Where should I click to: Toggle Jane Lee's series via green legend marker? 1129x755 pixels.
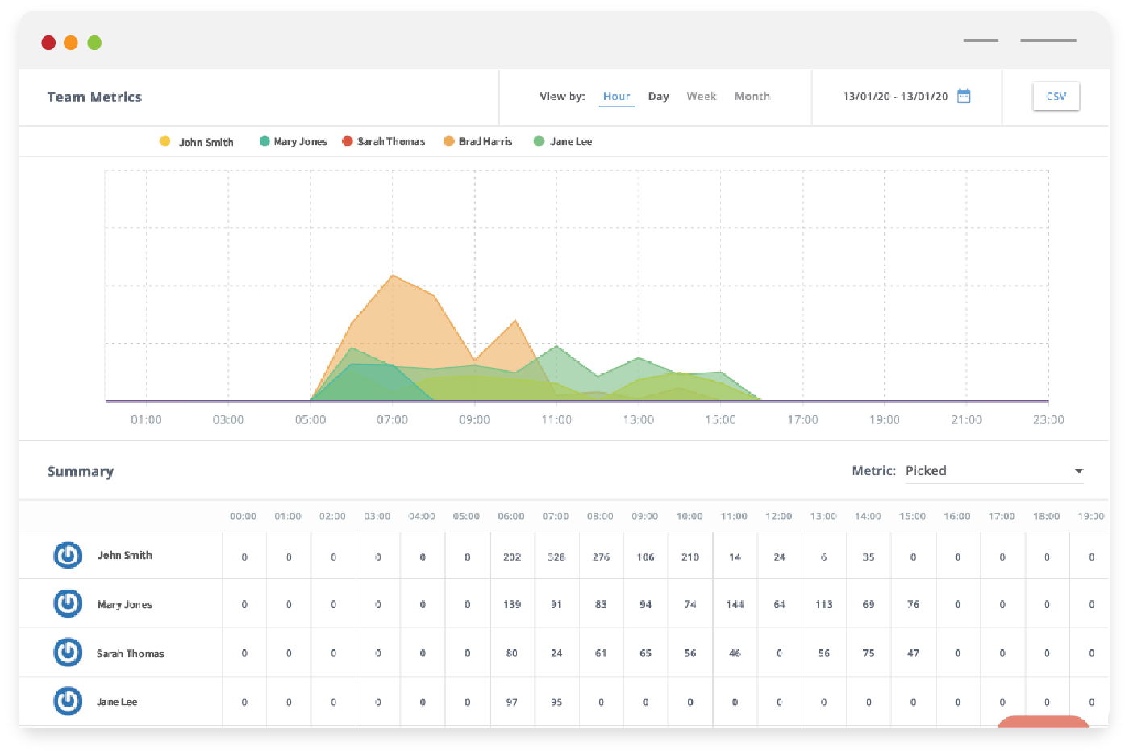pyautogui.click(x=539, y=140)
